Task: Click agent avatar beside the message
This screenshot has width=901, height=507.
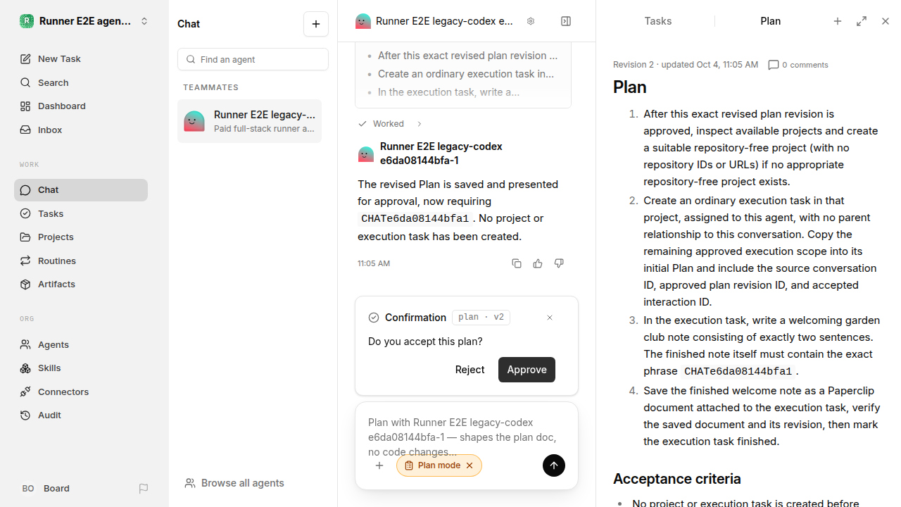Action: pos(366,154)
